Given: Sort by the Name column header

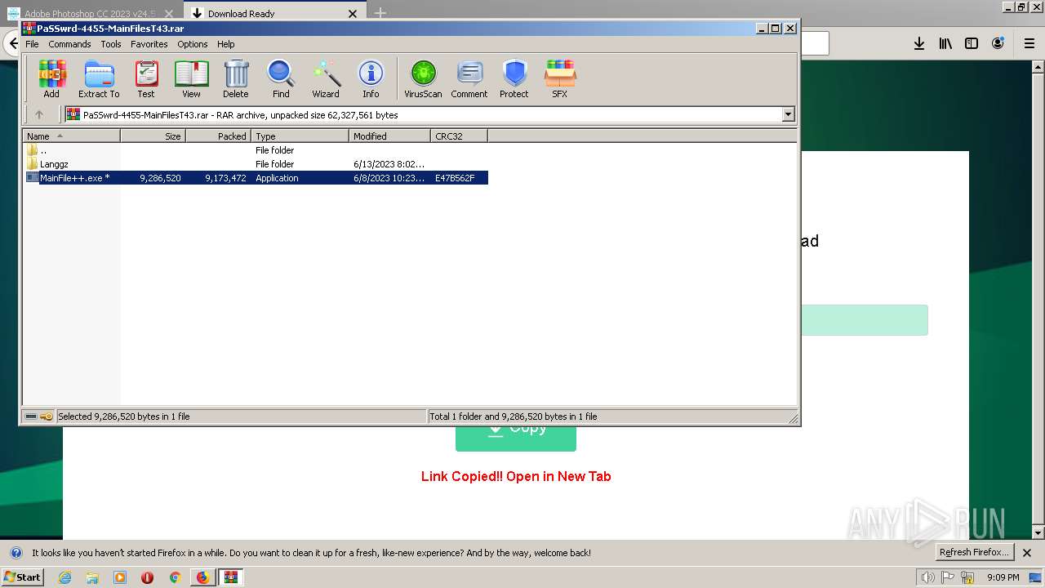Looking at the screenshot, I should click(72, 136).
